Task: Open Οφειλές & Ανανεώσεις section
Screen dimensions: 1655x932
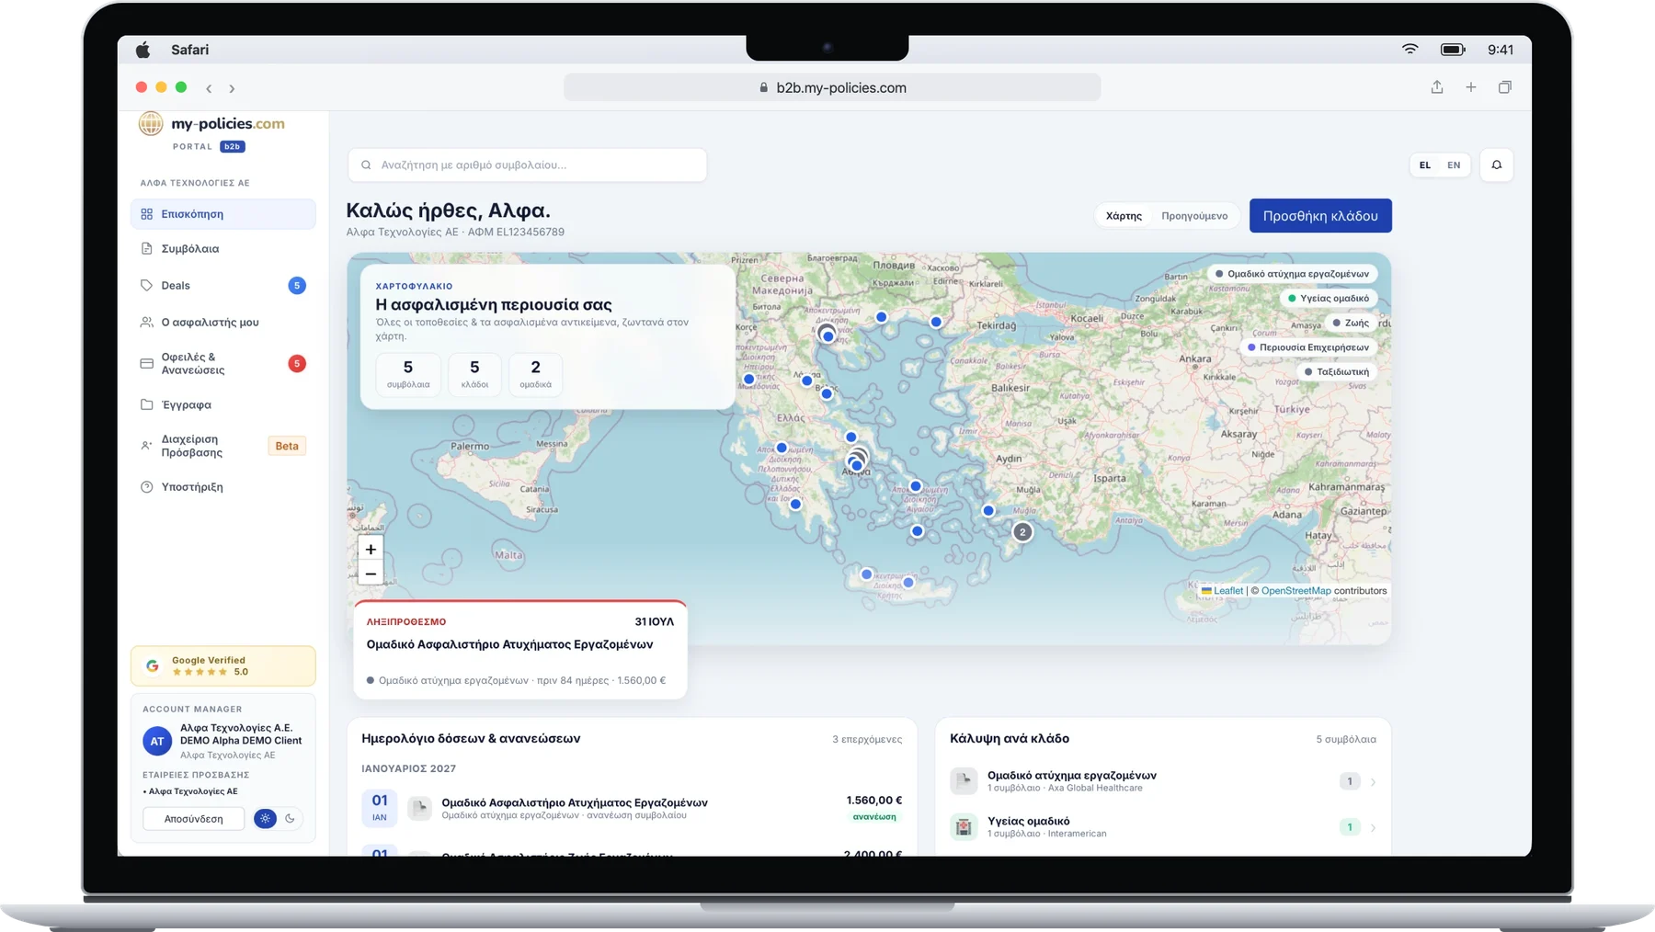Action: [223, 364]
